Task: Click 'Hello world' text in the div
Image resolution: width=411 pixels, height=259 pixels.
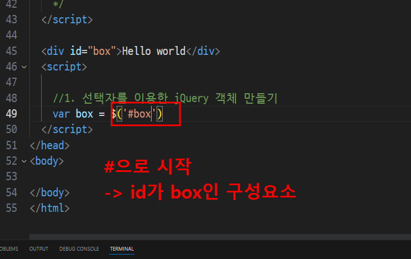Action: [154, 51]
